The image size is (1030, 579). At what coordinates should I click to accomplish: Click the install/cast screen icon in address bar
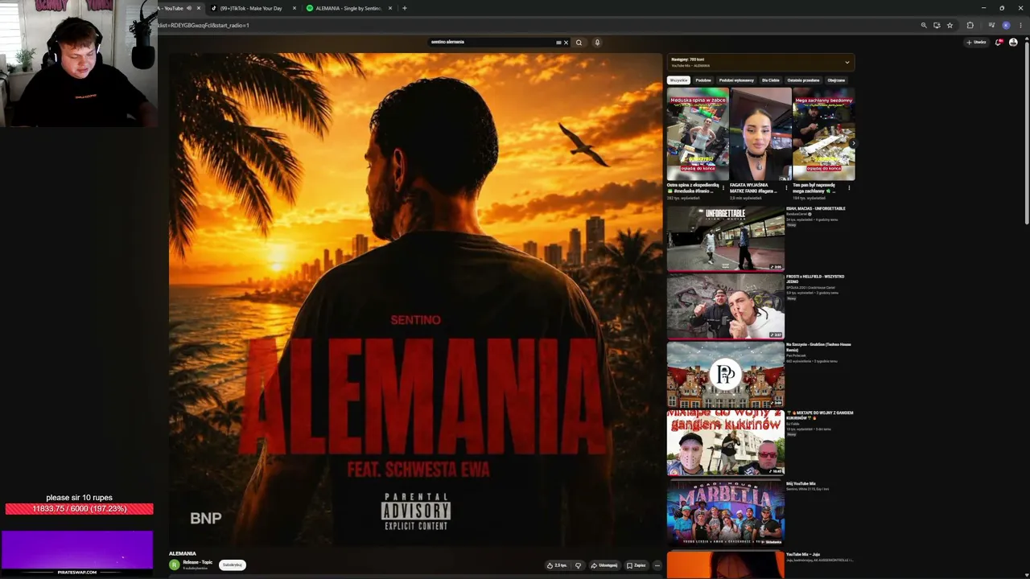click(937, 25)
